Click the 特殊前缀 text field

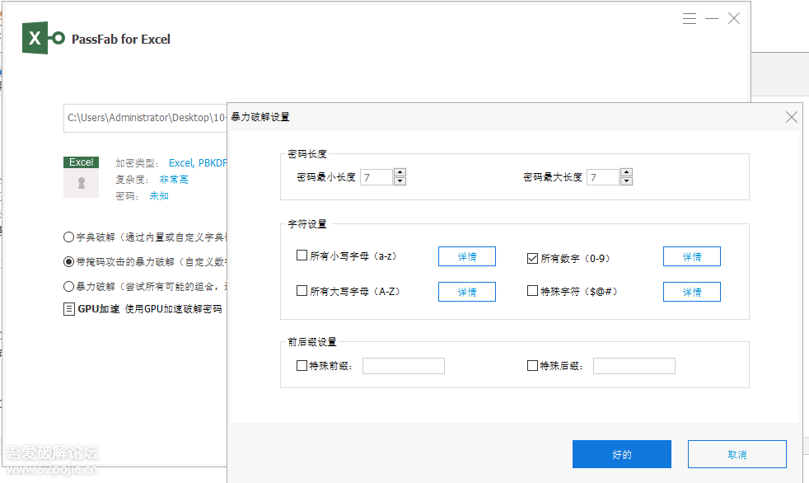(404, 366)
